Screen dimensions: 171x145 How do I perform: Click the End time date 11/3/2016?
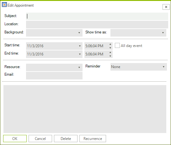click(x=35, y=54)
